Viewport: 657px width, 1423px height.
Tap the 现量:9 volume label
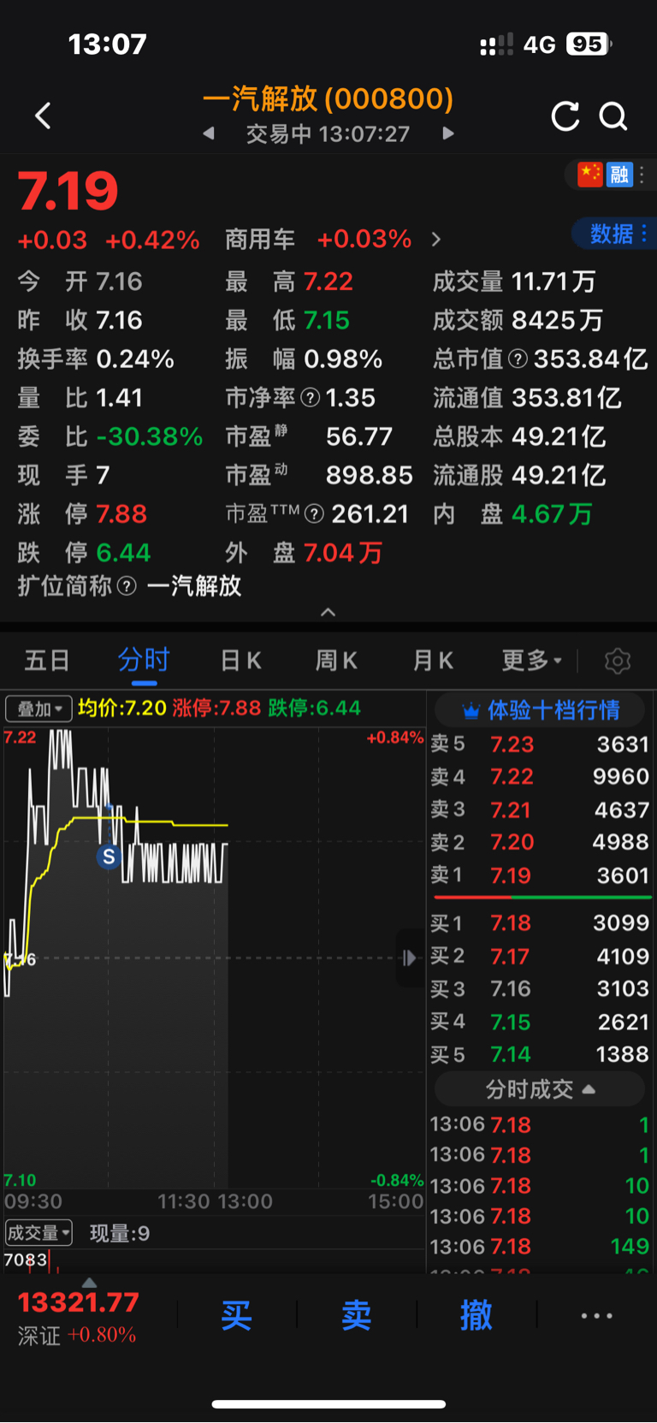click(x=120, y=1233)
